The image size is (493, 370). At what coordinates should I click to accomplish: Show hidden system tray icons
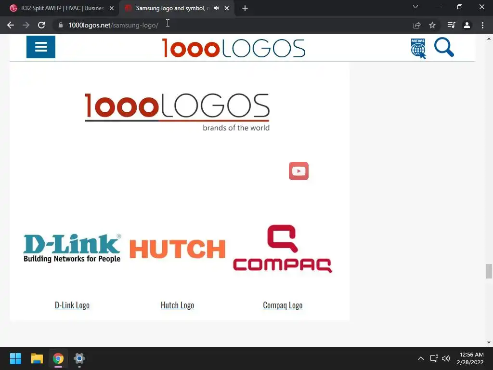(421, 358)
